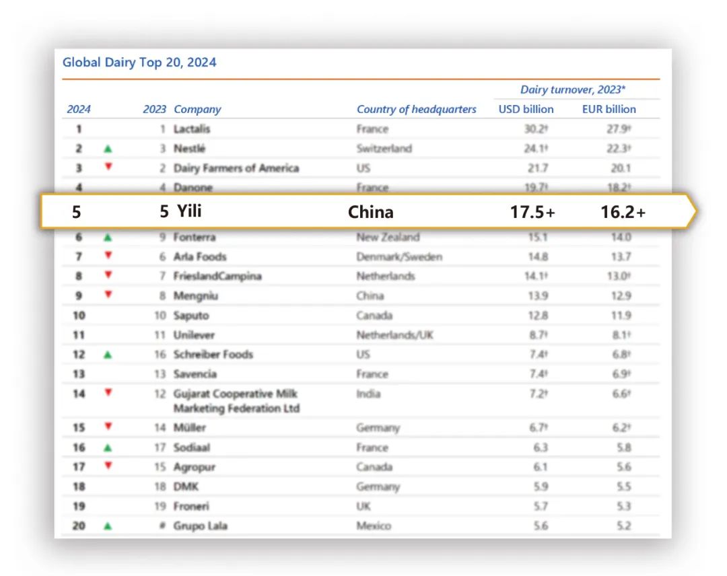This screenshot has width=727, height=576.
Task: Click the green up arrow beside Grupo Lala
Action: point(108,526)
